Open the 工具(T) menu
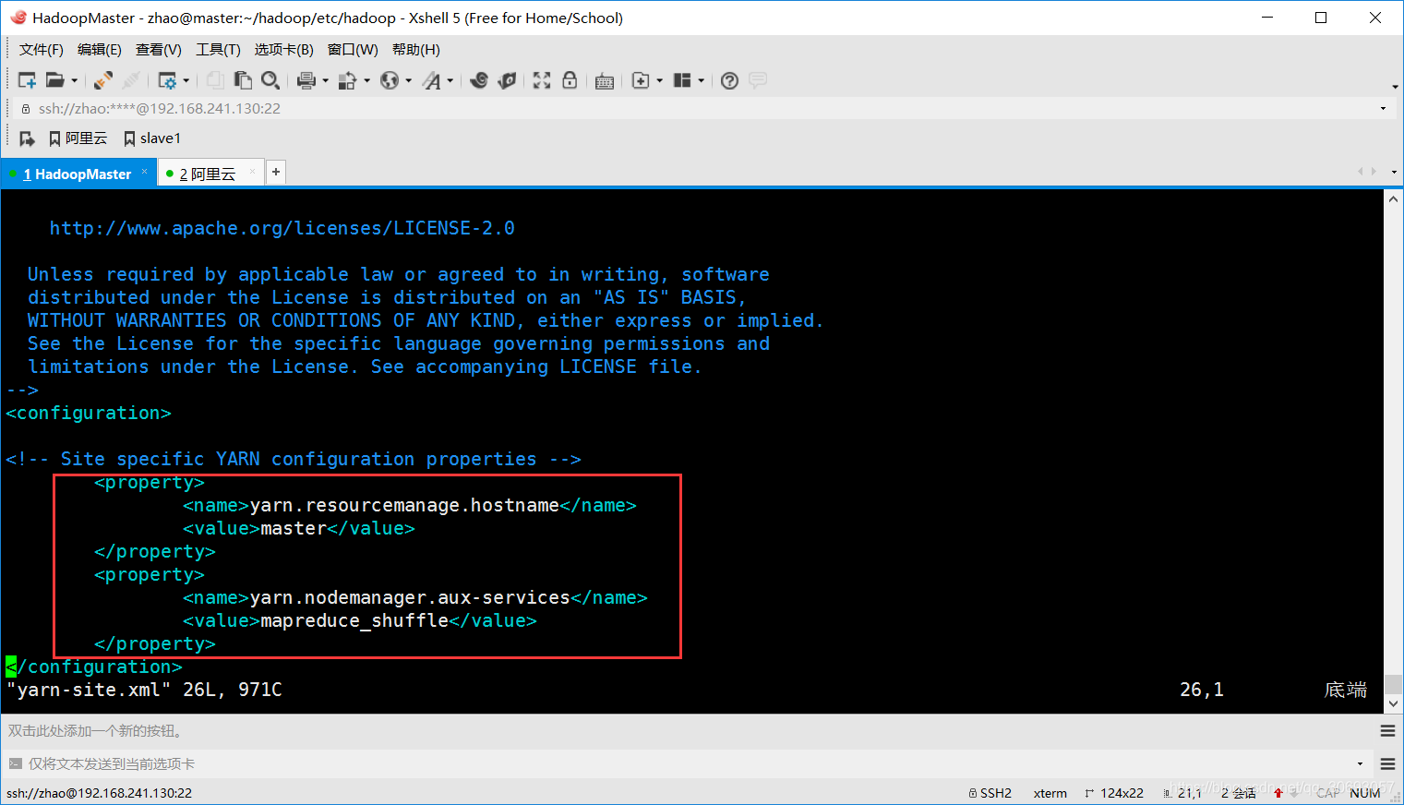This screenshot has width=1404, height=805. point(218,50)
